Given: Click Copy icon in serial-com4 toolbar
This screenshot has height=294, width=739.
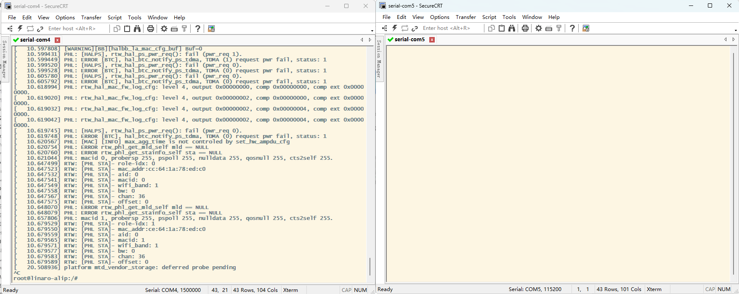Looking at the screenshot, I should coord(117,29).
